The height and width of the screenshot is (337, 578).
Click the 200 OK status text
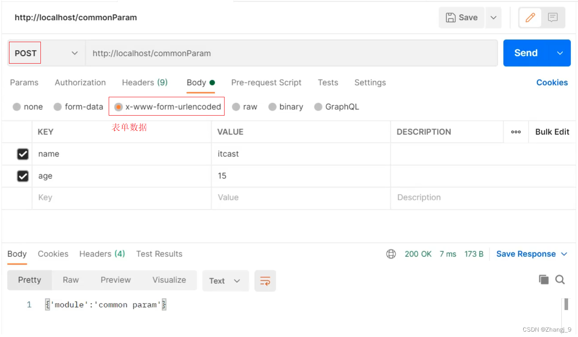tap(418, 254)
